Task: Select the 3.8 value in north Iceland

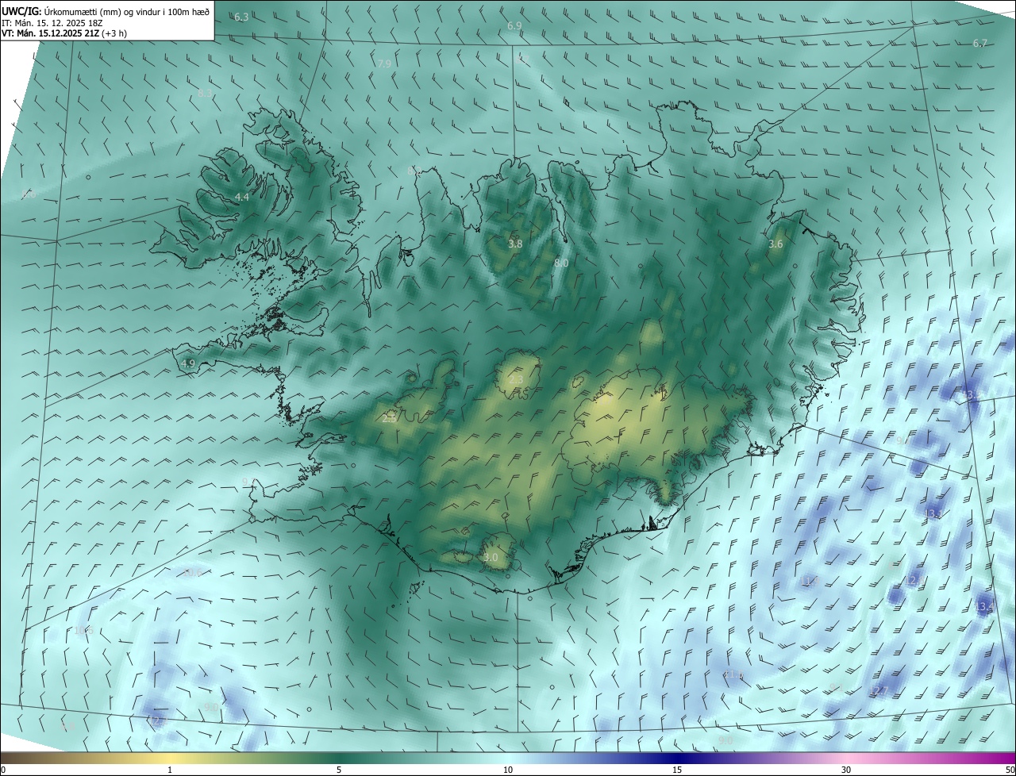Action: click(515, 244)
